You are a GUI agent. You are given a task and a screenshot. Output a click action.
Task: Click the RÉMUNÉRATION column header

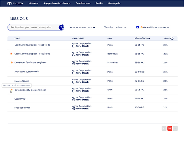tap(142, 38)
